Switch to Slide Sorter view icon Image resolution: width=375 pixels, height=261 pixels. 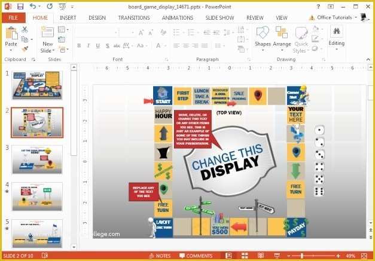tap(245, 256)
